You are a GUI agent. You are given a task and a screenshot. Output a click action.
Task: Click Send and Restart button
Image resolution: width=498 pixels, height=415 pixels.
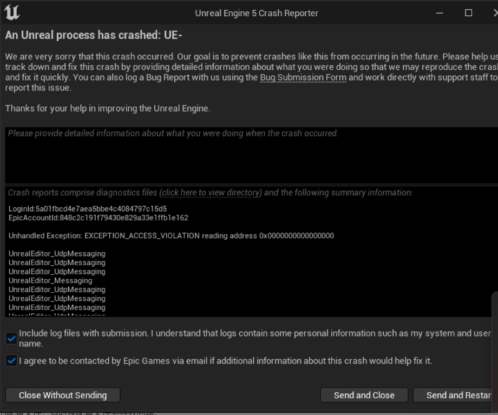pos(456,396)
